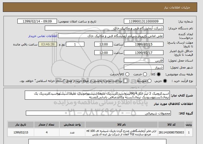Screen dimensions: 203x144
Task: Click the empty text box below items table
Action: [97, 142]
